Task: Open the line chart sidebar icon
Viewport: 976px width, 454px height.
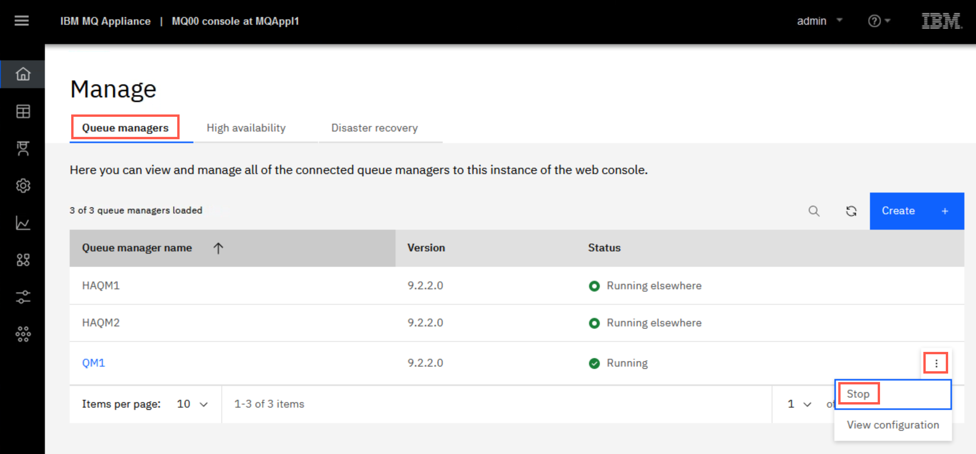Action: point(23,223)
